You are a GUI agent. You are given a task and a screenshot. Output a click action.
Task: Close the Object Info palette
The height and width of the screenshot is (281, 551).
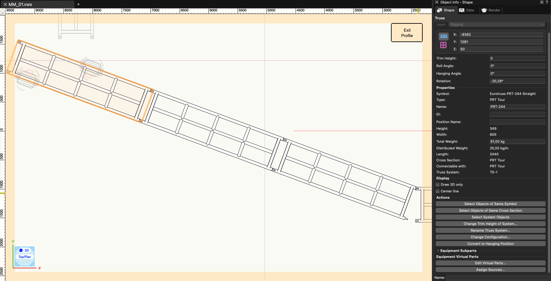437,2
